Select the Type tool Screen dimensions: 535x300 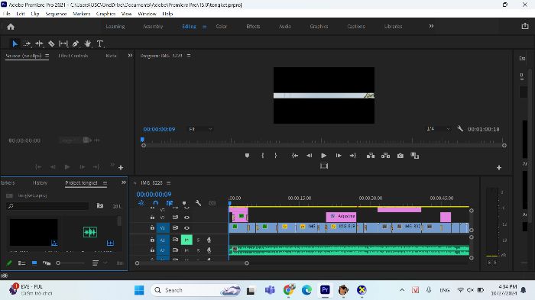[x=99, y=44]
